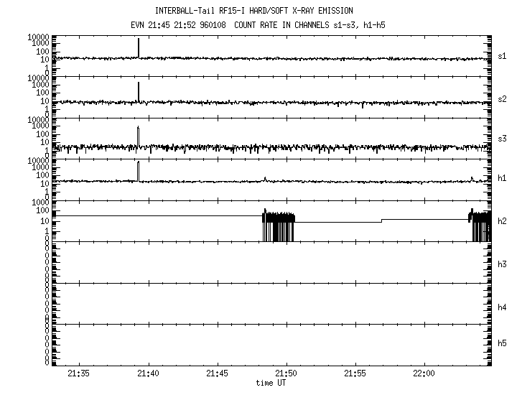Select the 21:45 time axis tick label

217,374
